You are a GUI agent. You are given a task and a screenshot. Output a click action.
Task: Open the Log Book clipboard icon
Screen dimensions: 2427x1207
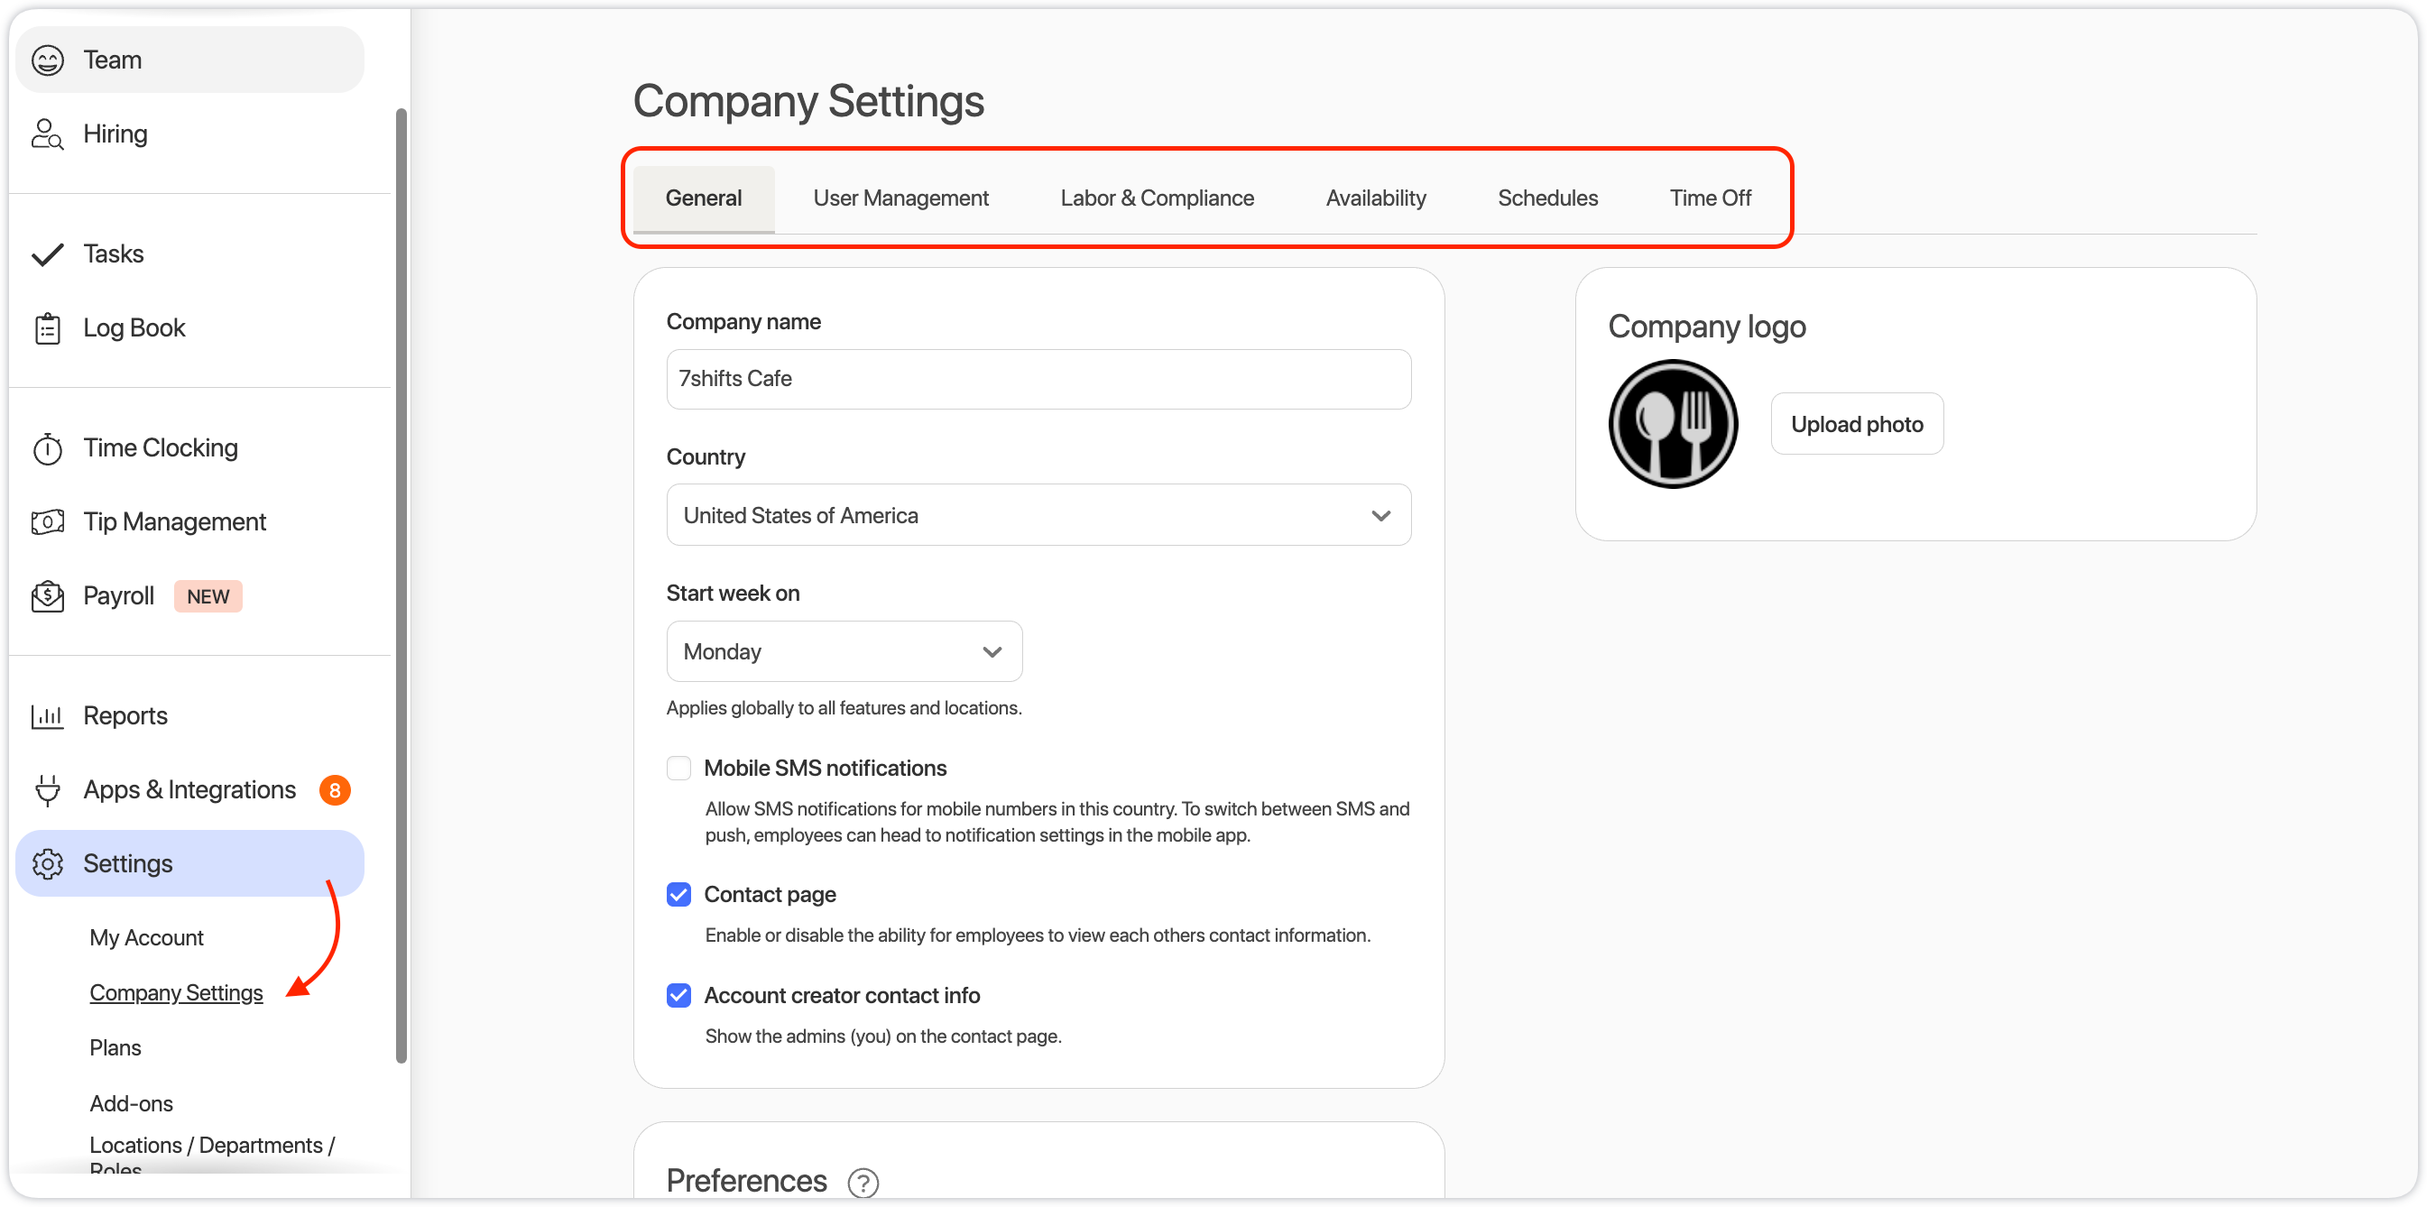tap(47, 327)
